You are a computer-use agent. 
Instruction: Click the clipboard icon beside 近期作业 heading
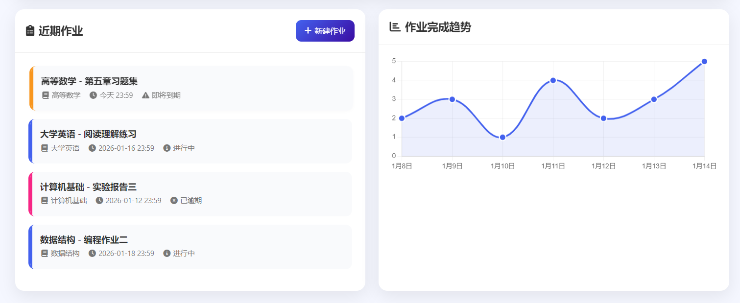(29, 30)
